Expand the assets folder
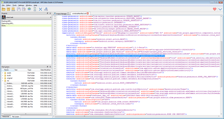Viewport: 224px width, 119px height. pos(2,73)
